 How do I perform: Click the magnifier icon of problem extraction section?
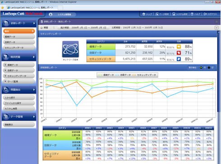point(6,90)
